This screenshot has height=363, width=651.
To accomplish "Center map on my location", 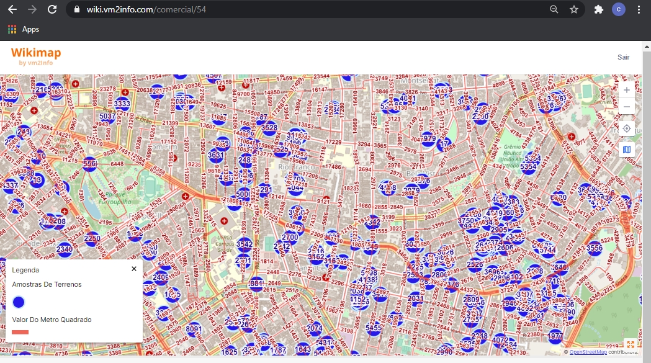I will 627,128.
